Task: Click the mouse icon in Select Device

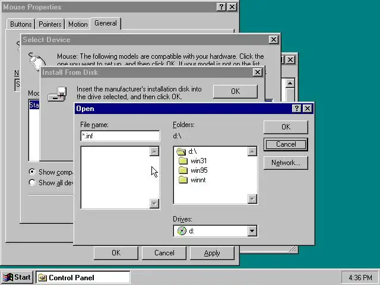Action: 37,61
